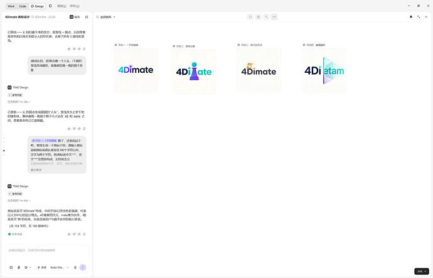
Task: Click the notification bell icon
Action: (411, 17)
